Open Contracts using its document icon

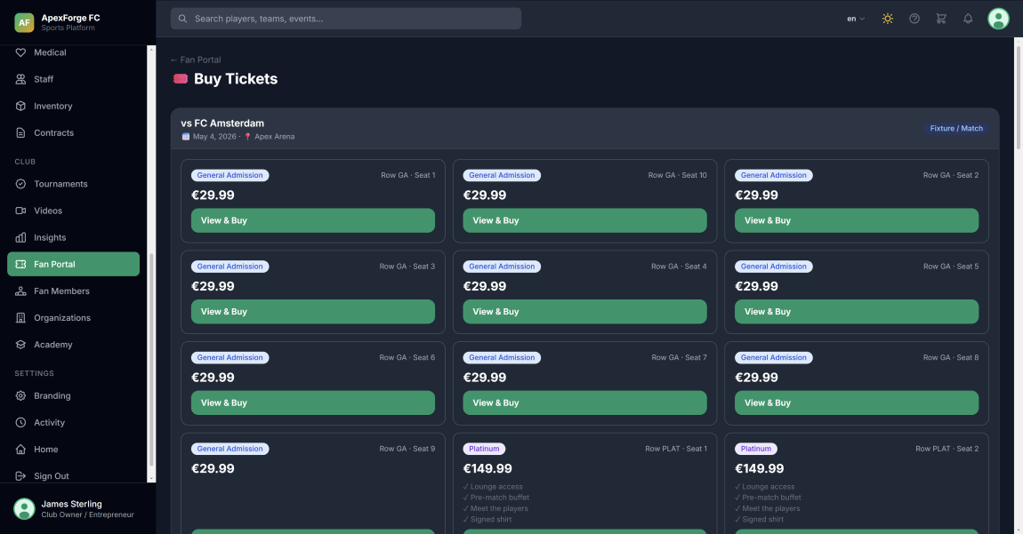pyautogui.click(x=20, y=132)
